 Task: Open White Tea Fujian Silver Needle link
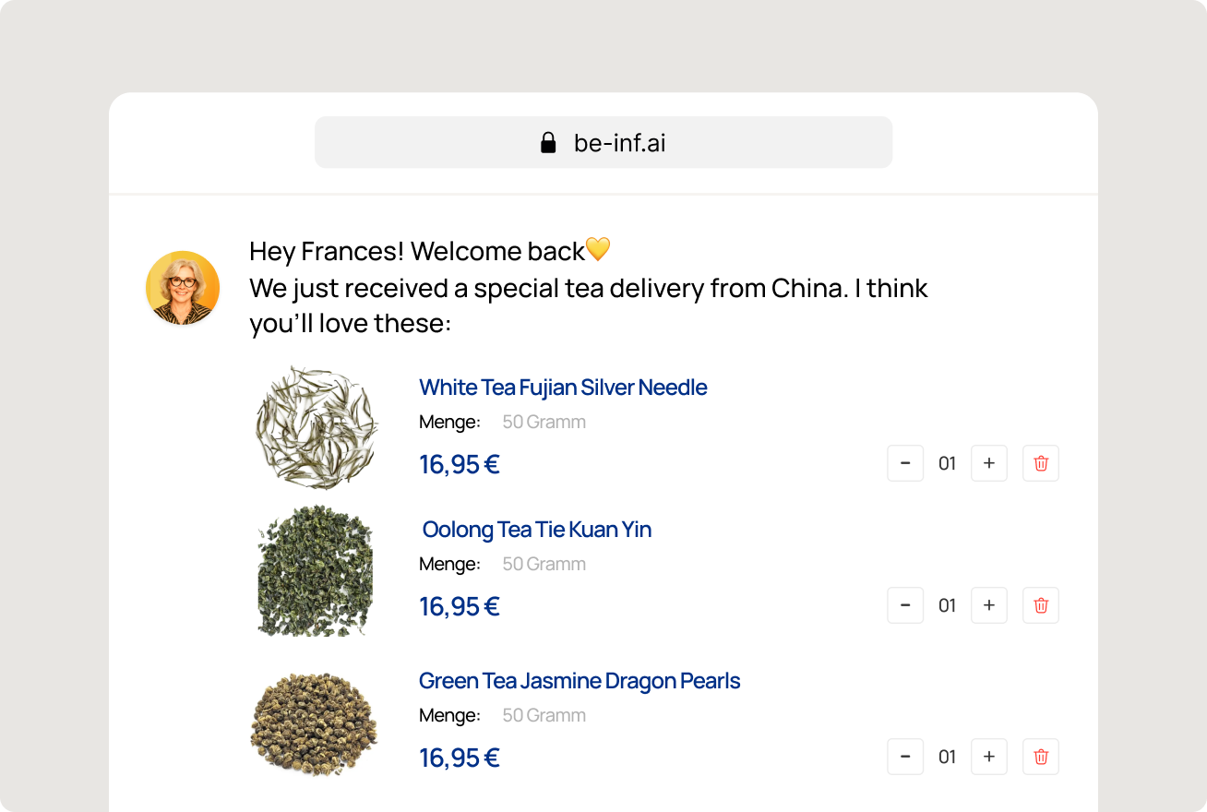pos(563,388)
